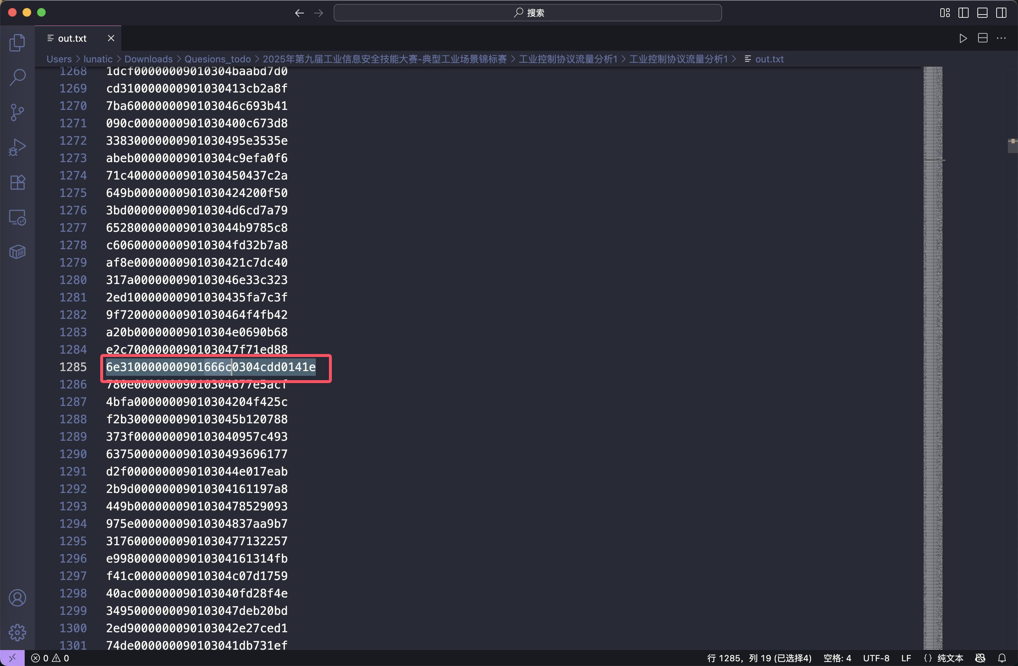Toggle the secondary side bar

pyautogui.click(x=1001, y=13)
